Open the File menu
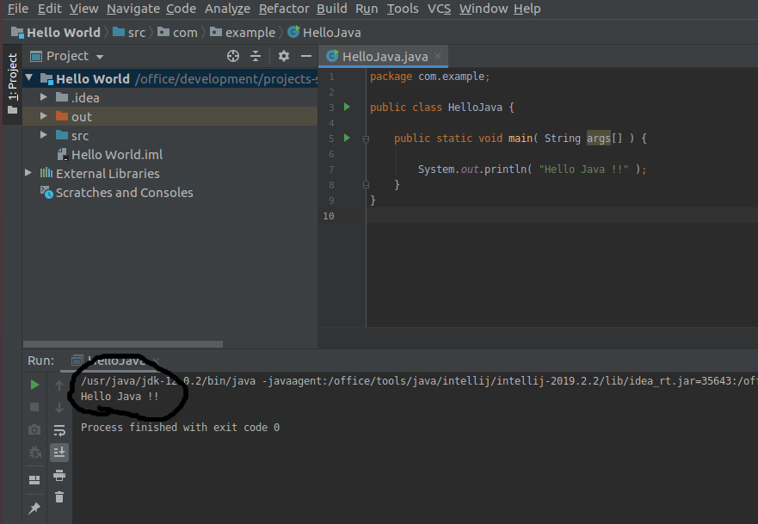Image resolution: width=758 pixels, height=524 pixels. [x=18, y=9]
